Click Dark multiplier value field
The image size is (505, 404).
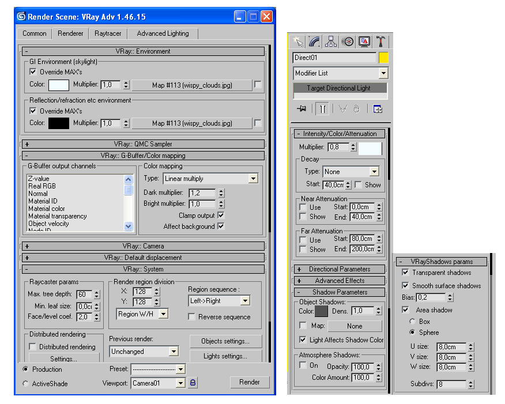[x=202, y=193]
